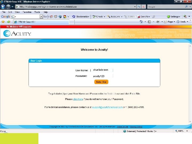192x144 pixels.
Task: Click the 100% zoom level control
Action: pos(179,131)
